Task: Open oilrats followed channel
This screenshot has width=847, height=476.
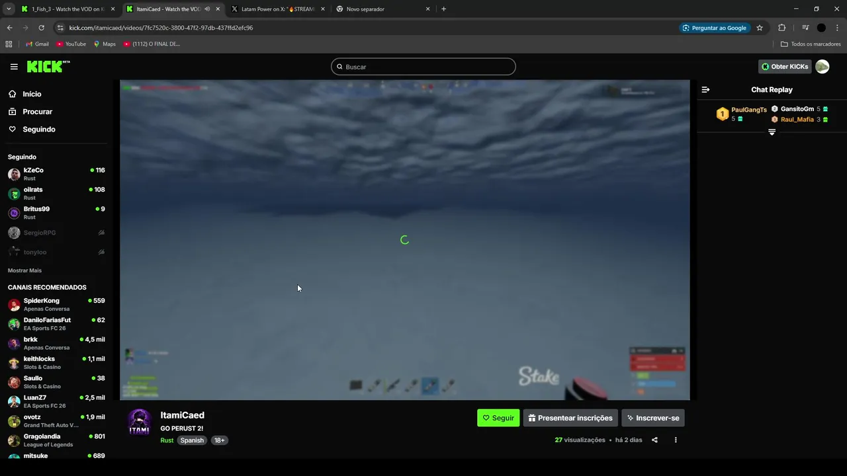Action: pos(56,194)
